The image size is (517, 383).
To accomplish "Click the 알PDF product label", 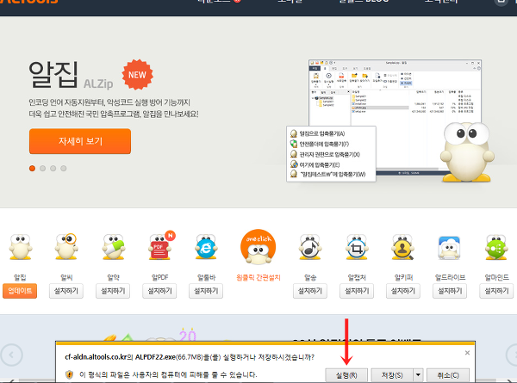I will (x=160, y=277).
